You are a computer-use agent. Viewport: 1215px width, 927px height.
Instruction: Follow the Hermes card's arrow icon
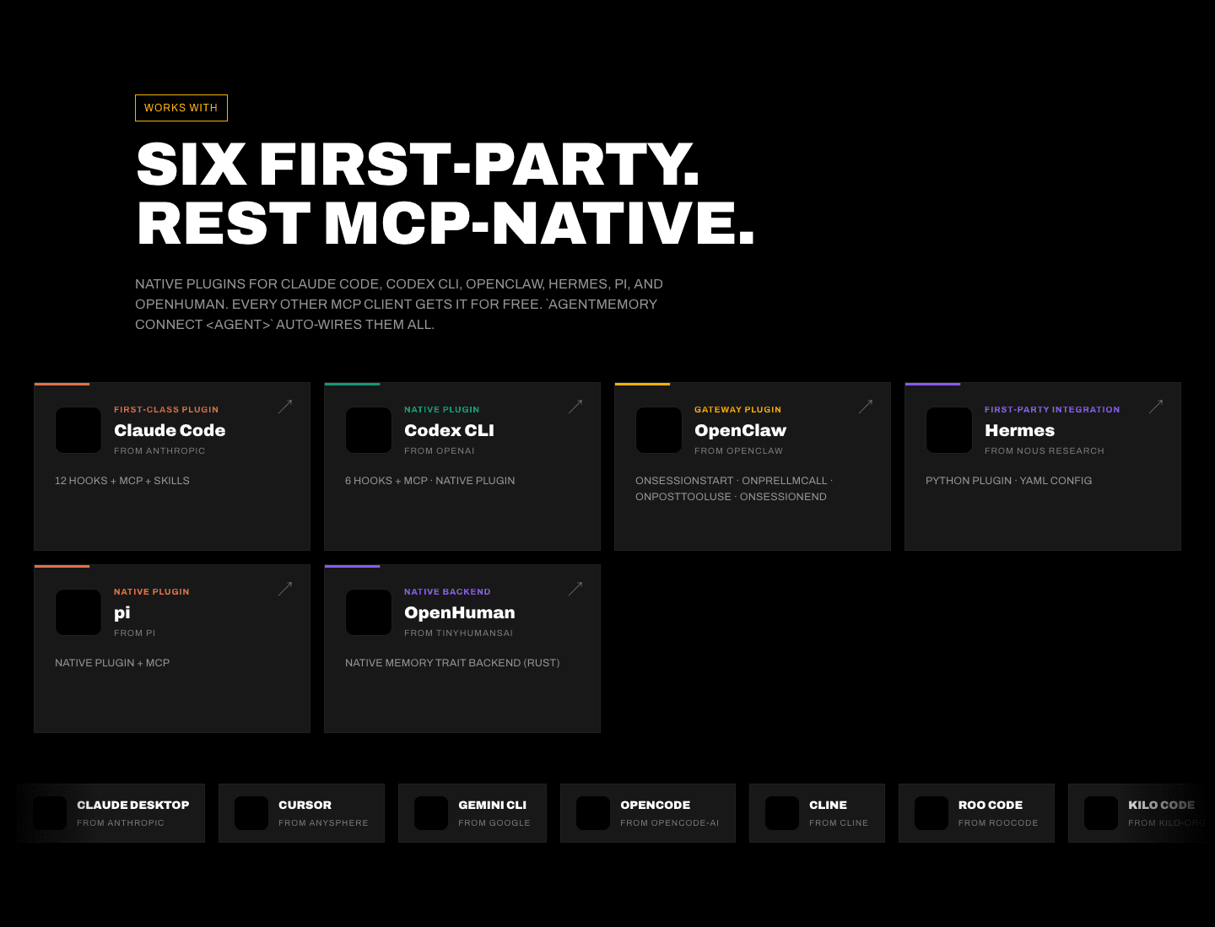pyautogui.click(x=1156, y=407)
